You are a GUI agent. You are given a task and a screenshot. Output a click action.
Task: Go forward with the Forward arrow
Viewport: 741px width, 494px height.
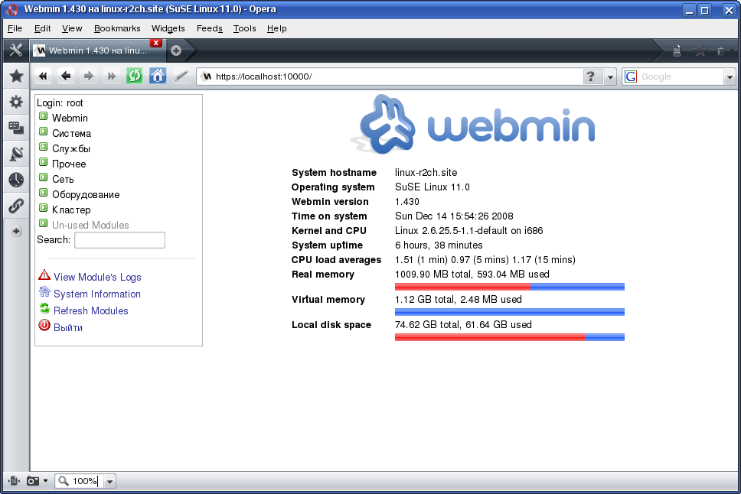88,76
